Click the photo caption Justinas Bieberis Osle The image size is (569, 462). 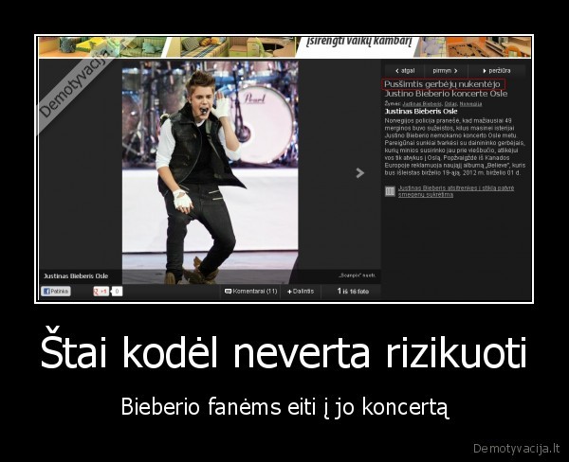[76, 275]
